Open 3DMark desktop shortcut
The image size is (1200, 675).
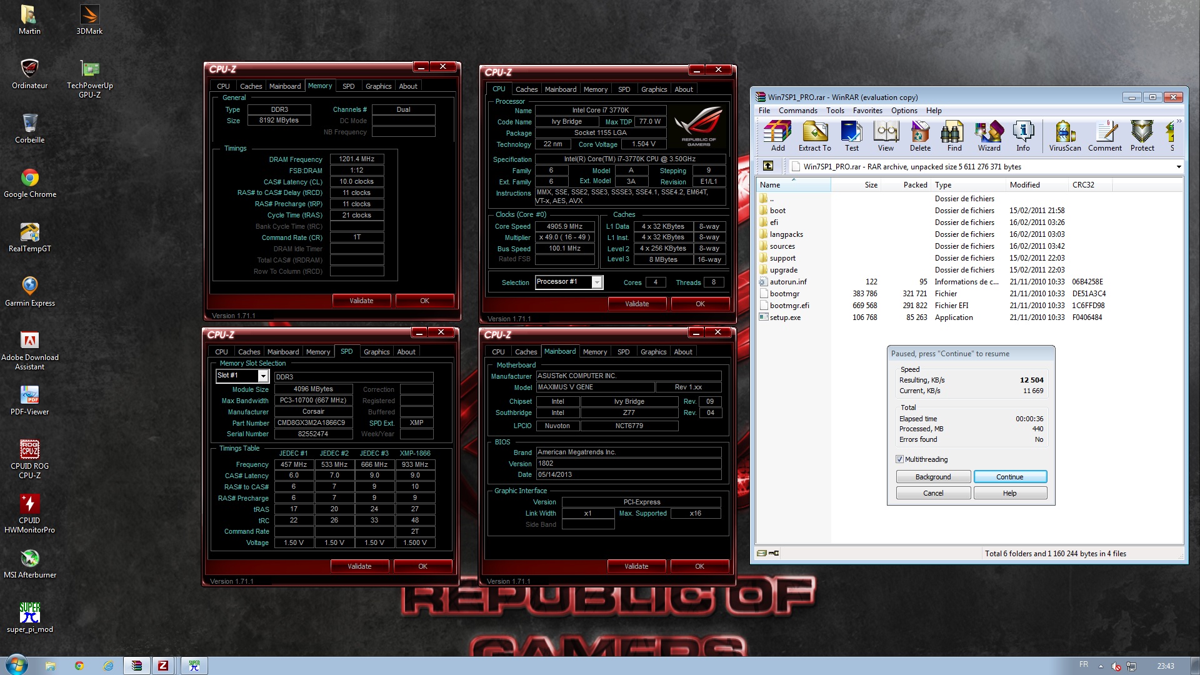point(89,20)
